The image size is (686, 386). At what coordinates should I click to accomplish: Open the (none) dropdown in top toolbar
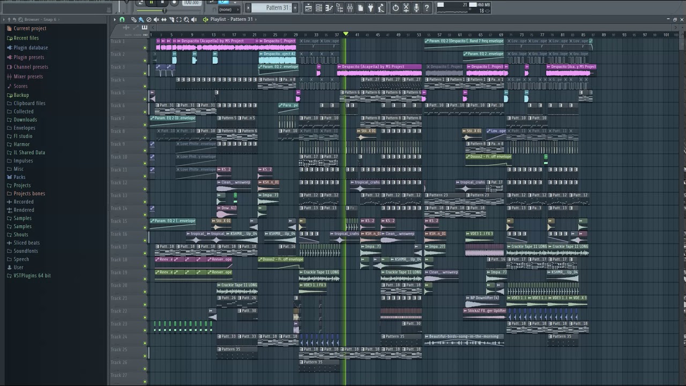pyautogui.click(x=229, y=10)
